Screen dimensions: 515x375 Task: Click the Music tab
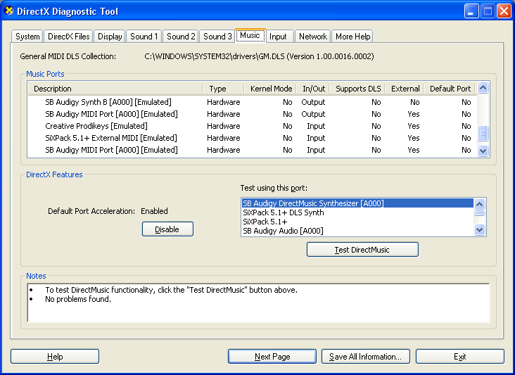point(250,35)
